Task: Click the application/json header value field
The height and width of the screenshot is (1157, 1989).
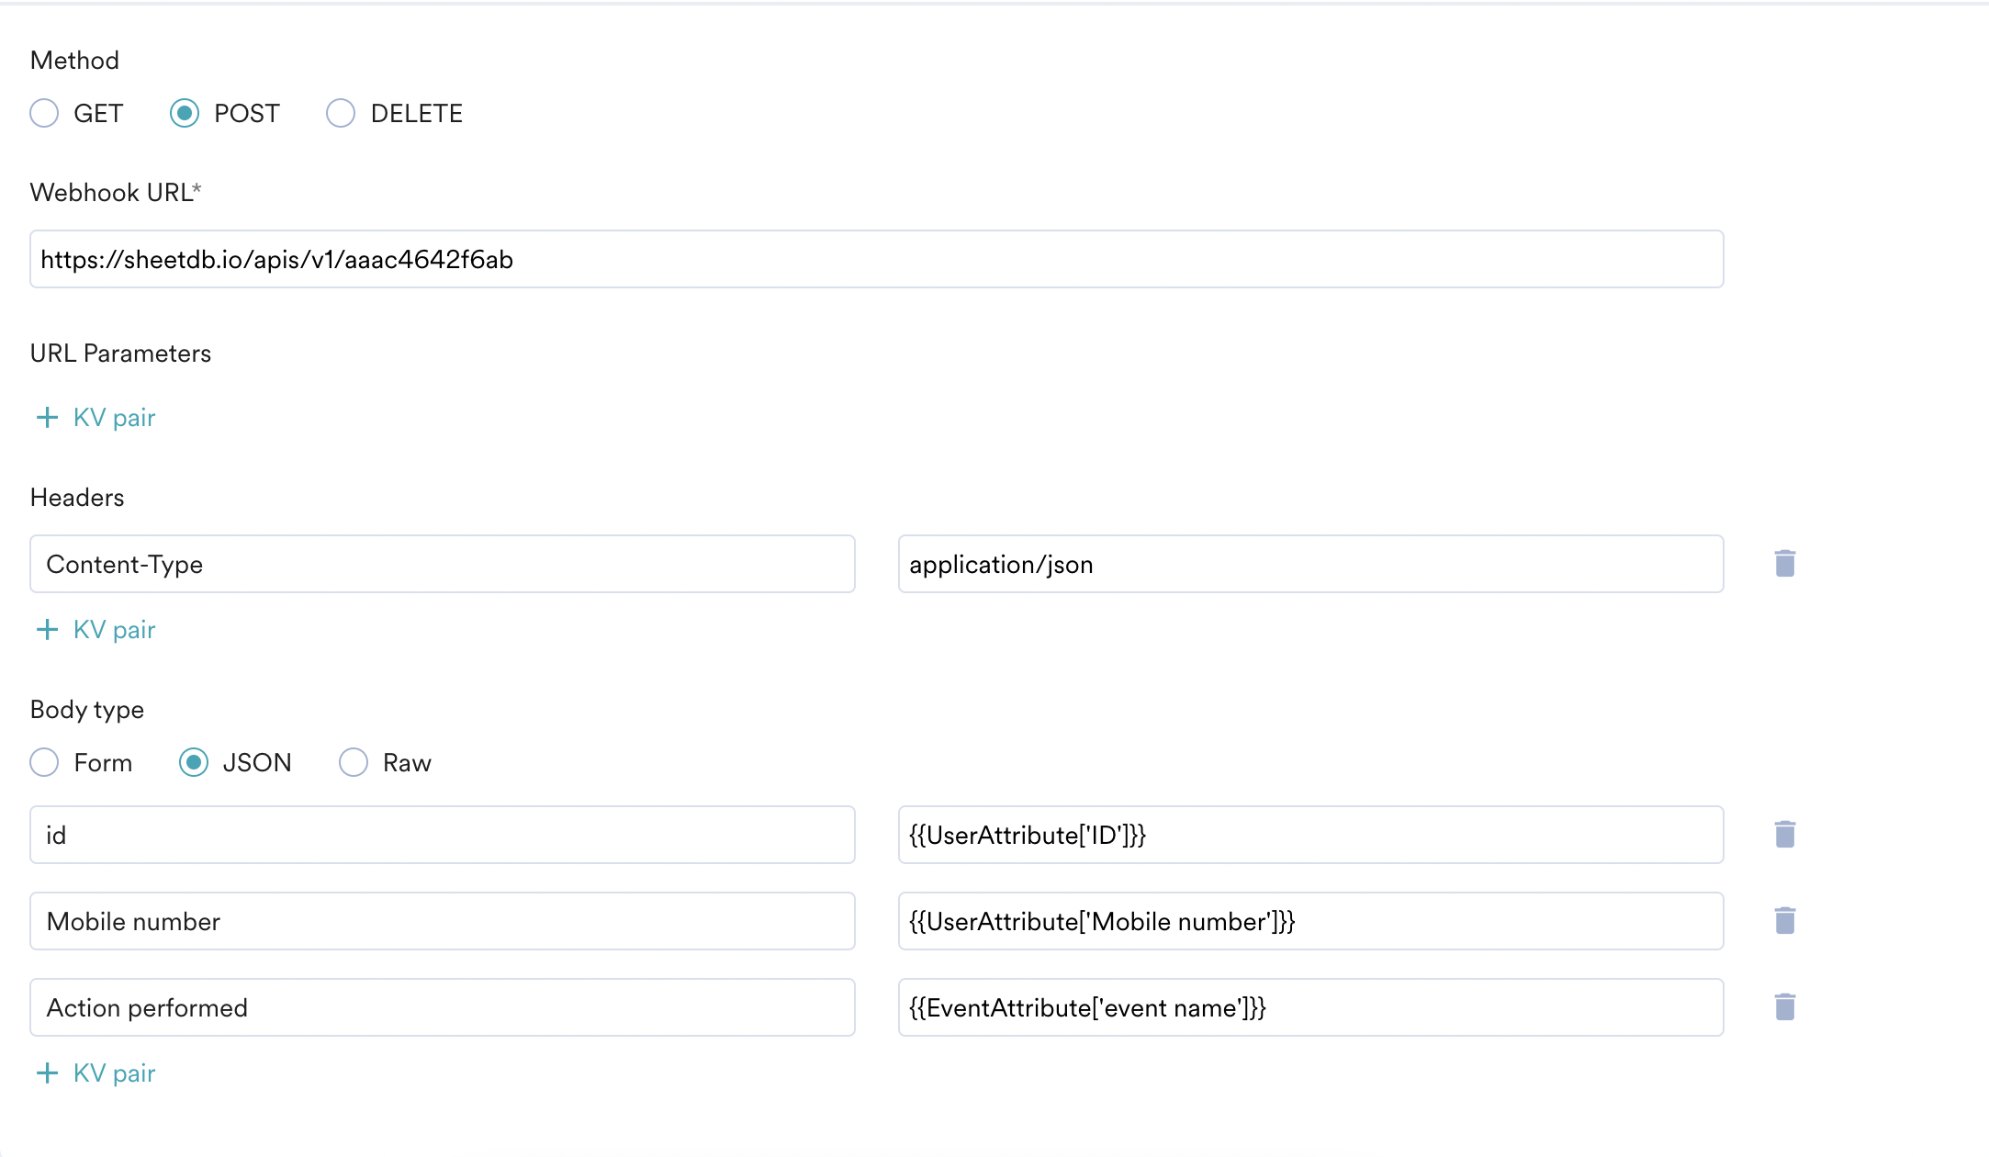Action: [x=1310, y=563]
